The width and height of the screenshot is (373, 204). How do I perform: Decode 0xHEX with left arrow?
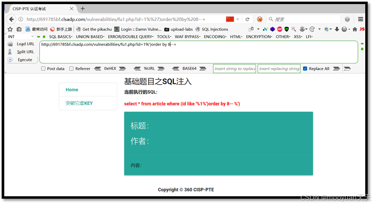click(x=97, y=69)
